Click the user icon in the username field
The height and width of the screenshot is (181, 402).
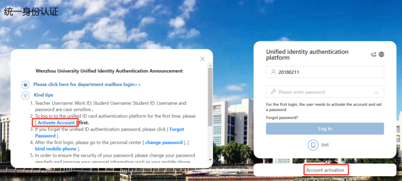[273, 72]
